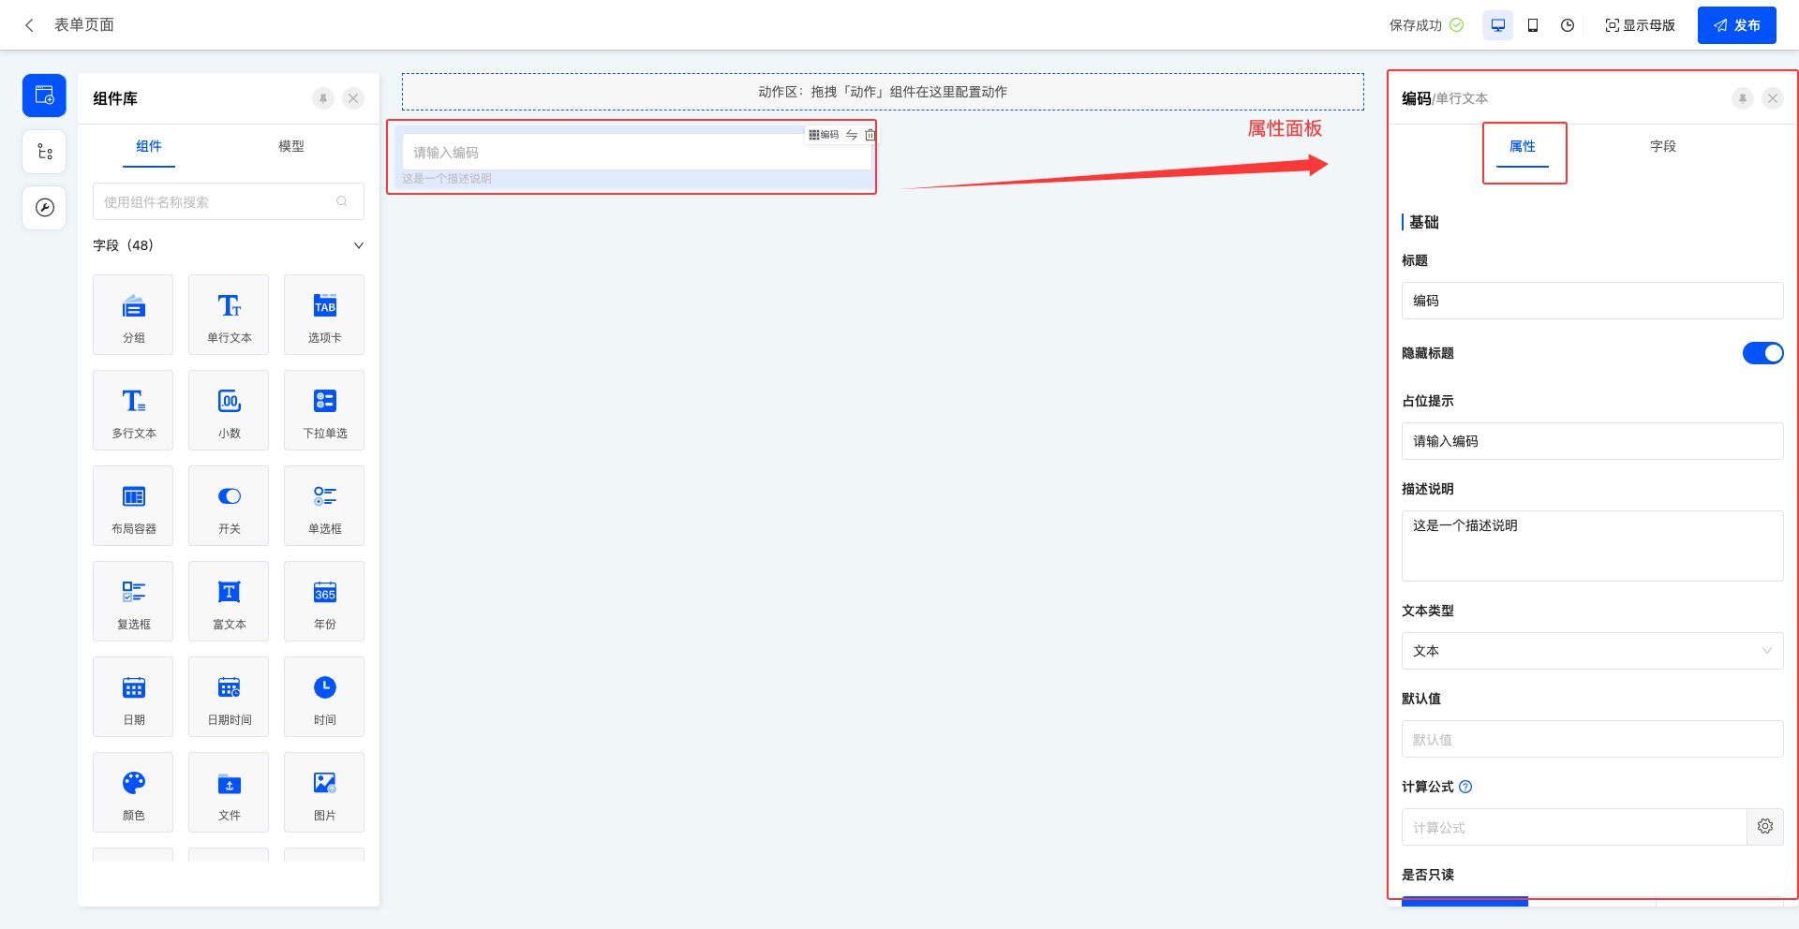The height and width of the screenshot is (929, 1799).
Task: Open the tree structure sidebar icon
Action: pos(44,152)
